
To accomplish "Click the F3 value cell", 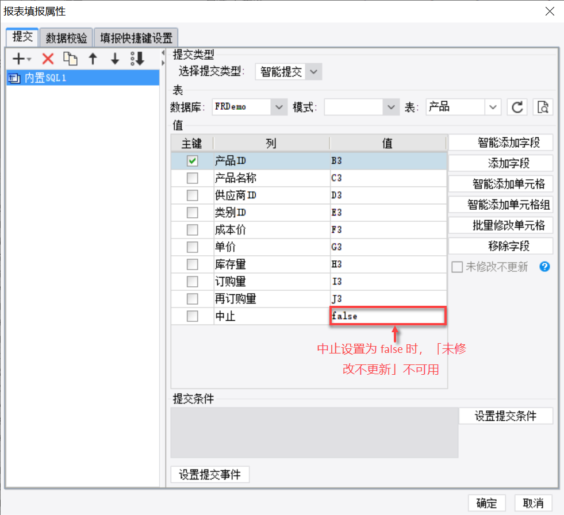I will [389, 230].
